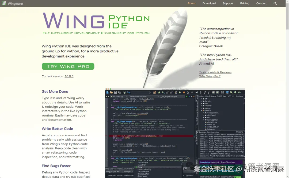
Task: Open the dockview.py file dropdown
Action: [x=119, y=96]
